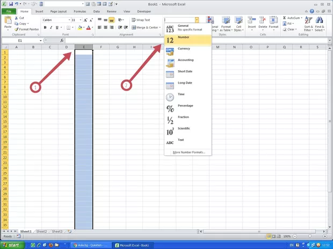Screen dimensions: 333x249
Task: Expand the Merge & Center dropdown arrow
Action: tap(160, 27)
